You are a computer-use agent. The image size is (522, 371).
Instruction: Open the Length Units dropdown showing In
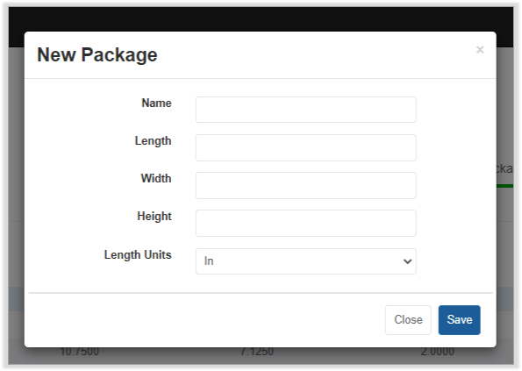point(305,261)
